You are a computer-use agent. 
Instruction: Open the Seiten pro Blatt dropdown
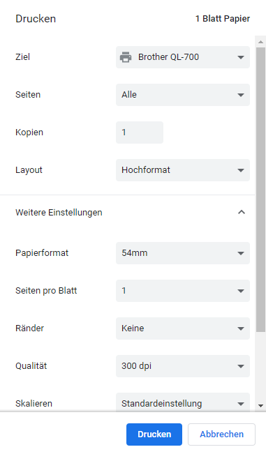tap(183, 291)
